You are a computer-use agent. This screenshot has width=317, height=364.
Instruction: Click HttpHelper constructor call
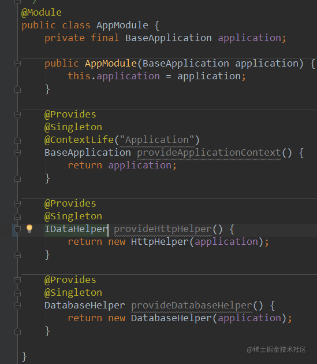[x=160, y=242]
